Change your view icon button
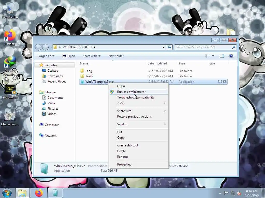Image resolution: width=265 pixels, height=198 pixels. (207, 56)
